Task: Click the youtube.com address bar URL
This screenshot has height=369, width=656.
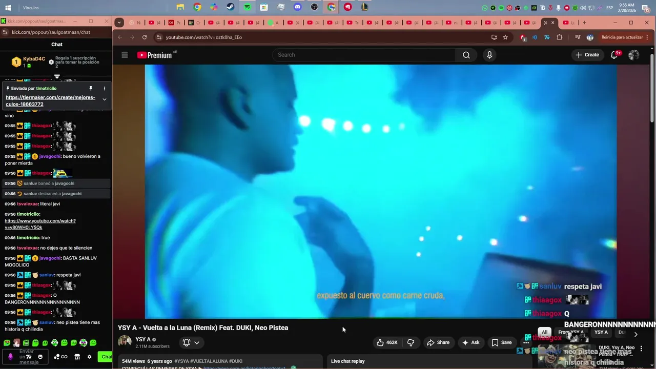Action: coord(204,37)
